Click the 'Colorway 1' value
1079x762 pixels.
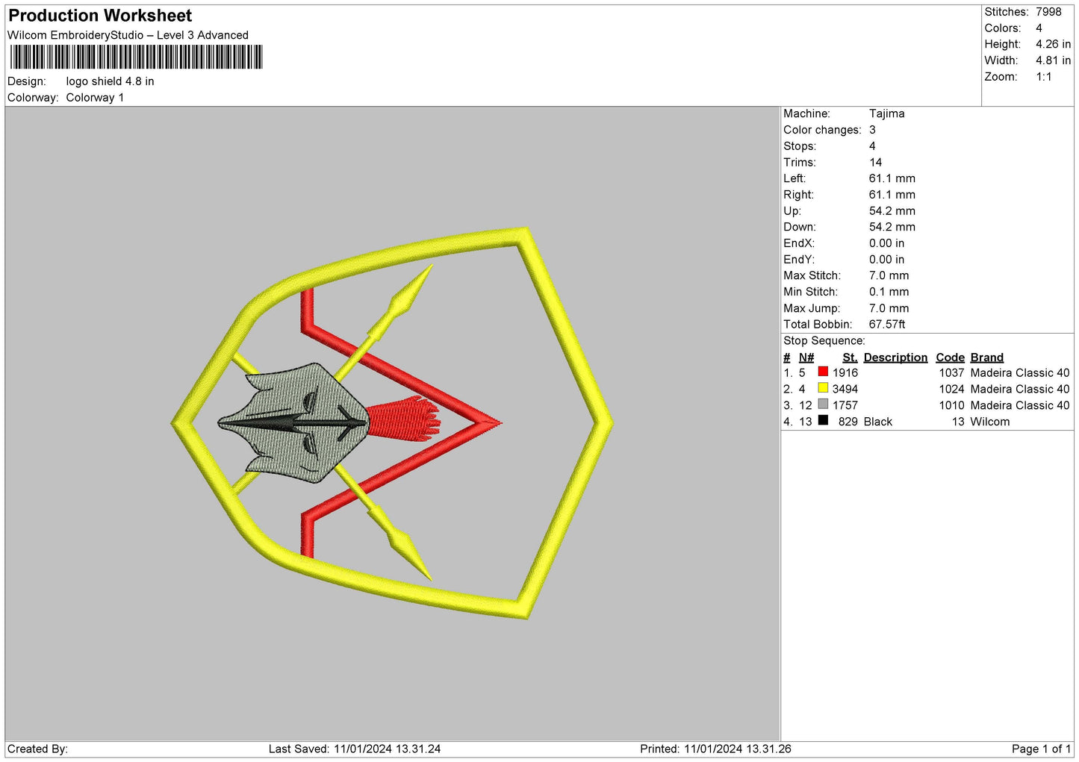[95, 98]
